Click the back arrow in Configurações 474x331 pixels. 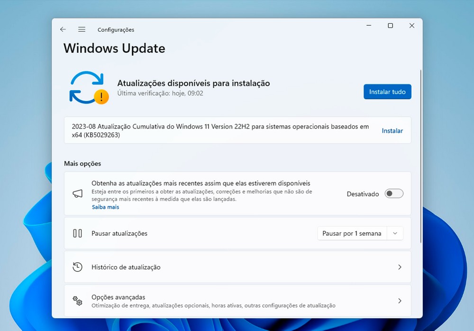coord(63,29)
